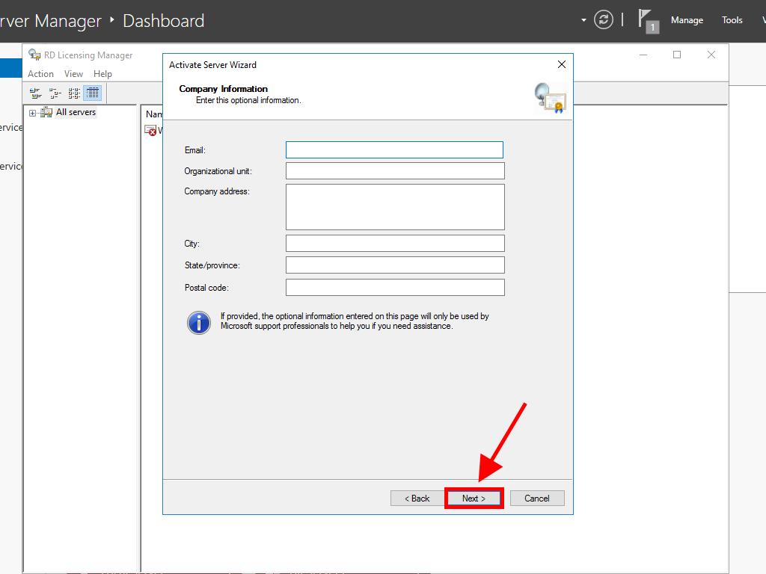Open the View menu
The height and width of the screenshot is (574, 766).
(73, 74)
